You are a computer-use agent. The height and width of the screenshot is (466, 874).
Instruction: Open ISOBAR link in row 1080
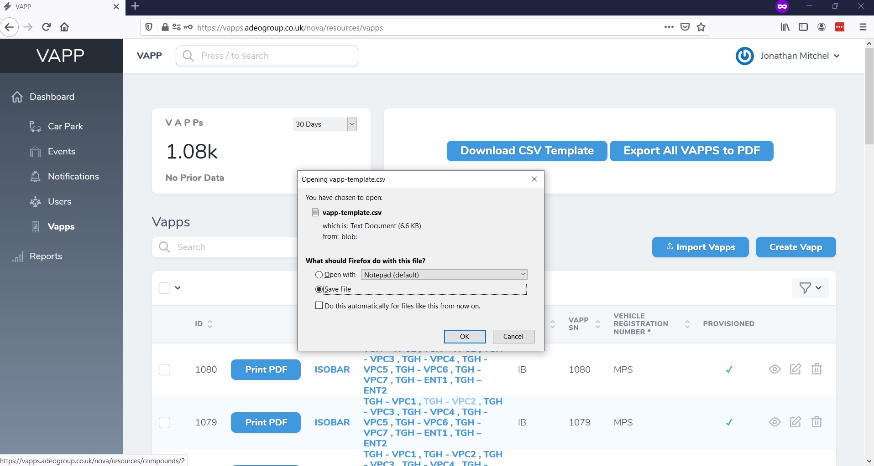pyautogui.click(x=332, y=369)
